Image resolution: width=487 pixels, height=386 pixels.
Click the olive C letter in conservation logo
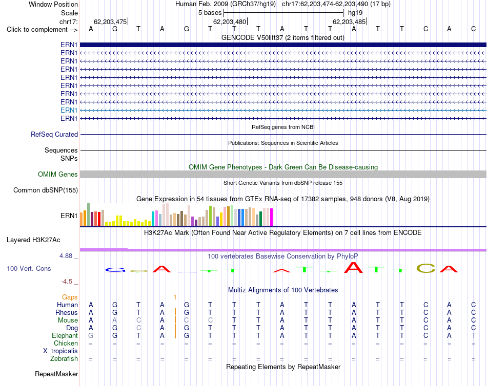(426, 268)
